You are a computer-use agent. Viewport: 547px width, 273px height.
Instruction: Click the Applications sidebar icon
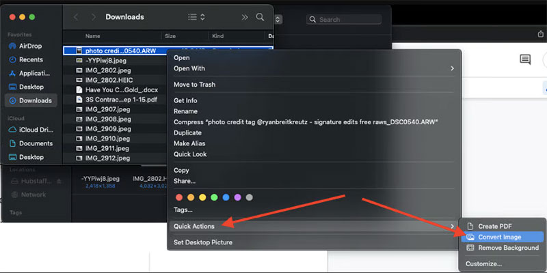pos(12,73)
